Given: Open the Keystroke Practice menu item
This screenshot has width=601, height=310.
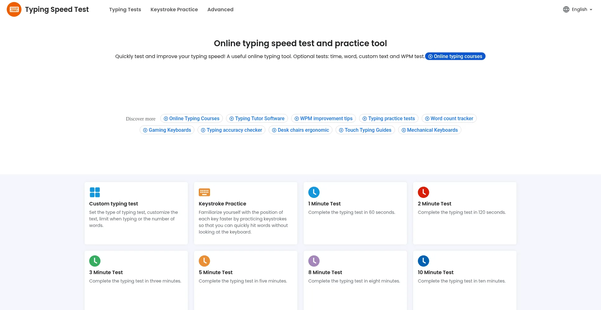Looking at the screenshot, I should pyautogui.click(x=174, y=9).
